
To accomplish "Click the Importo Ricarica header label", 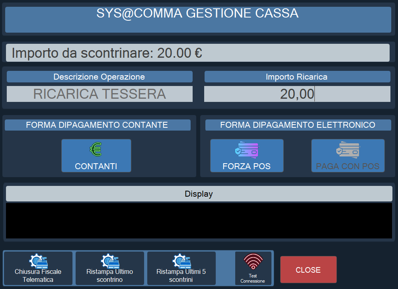I will point(297,77).
